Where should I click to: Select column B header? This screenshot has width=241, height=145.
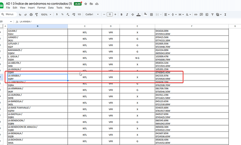coord(37,26)
